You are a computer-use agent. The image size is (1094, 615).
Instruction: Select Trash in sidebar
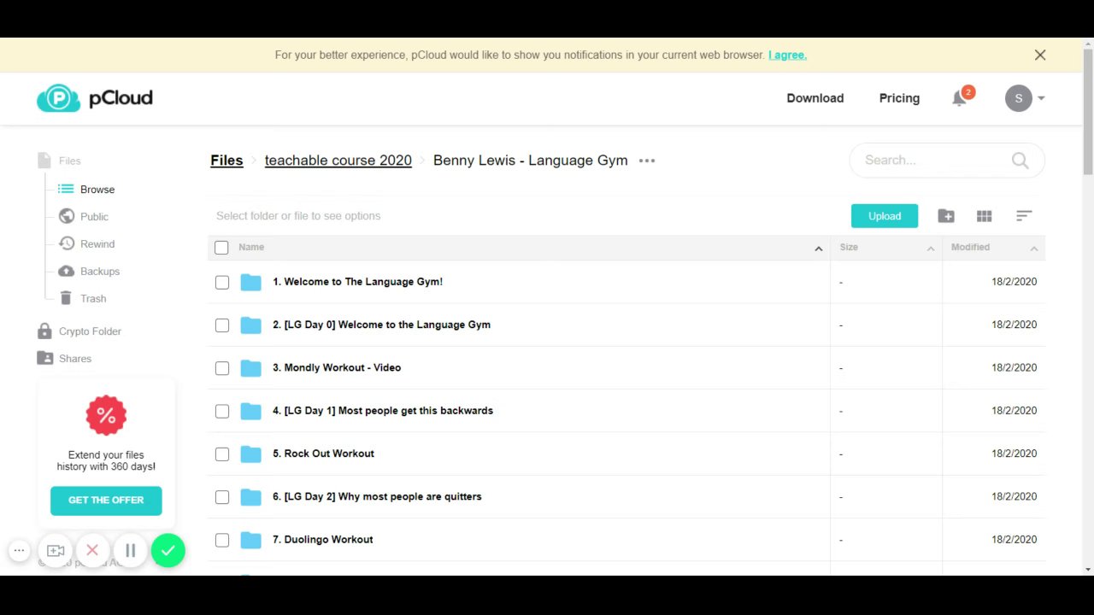coord(82,299)
